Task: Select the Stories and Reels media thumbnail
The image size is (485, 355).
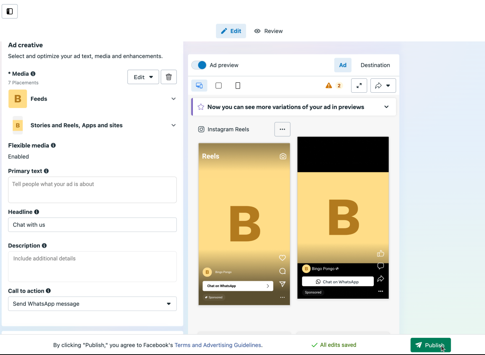Action: click(x=18, y=125)
